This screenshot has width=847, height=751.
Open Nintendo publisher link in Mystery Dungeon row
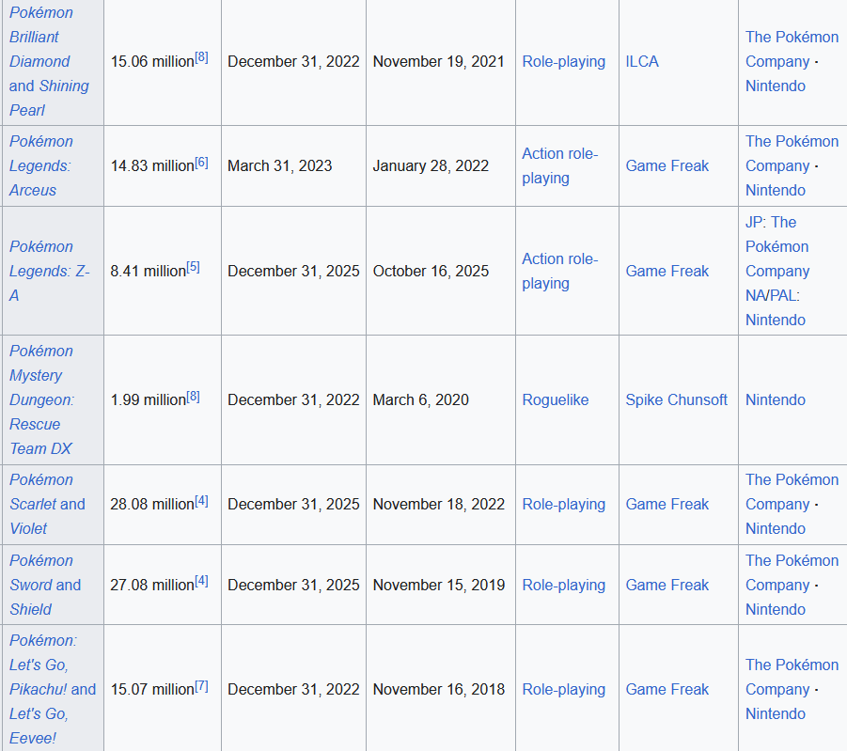776,399
